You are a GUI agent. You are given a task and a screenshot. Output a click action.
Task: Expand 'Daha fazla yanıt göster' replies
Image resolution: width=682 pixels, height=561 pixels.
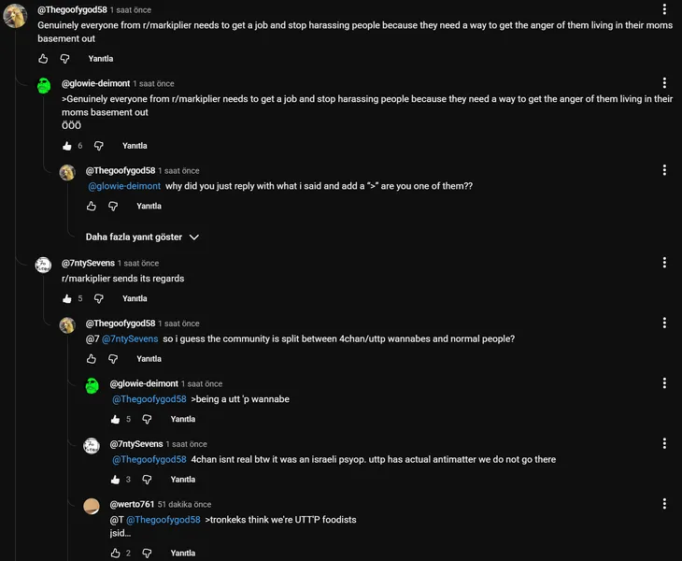[x=142, y=237]
